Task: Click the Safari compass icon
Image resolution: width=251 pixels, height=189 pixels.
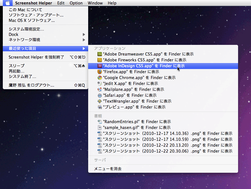Action: (x=100, y=95)
